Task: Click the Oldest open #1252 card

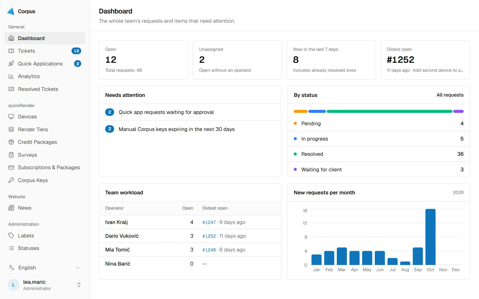Action: coord(425,60)
